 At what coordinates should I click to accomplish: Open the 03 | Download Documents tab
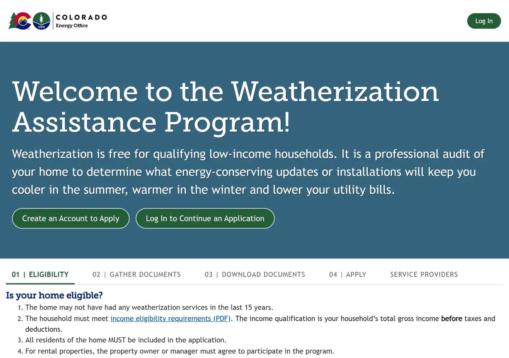coord(255,274)
